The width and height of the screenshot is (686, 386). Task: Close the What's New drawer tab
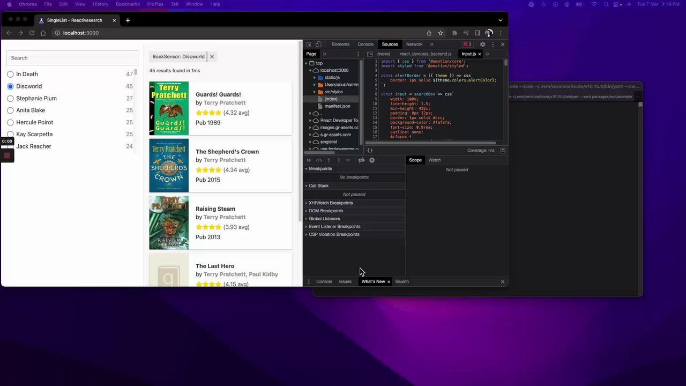coord(389,281)
